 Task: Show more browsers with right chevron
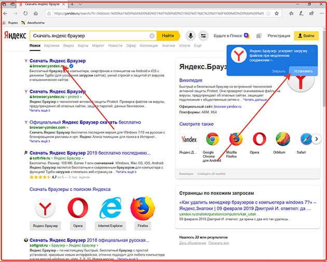click(x=316, y=139)
